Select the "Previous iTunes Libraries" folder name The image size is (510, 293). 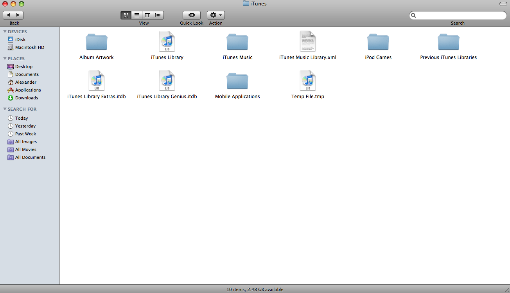point(449,58)
